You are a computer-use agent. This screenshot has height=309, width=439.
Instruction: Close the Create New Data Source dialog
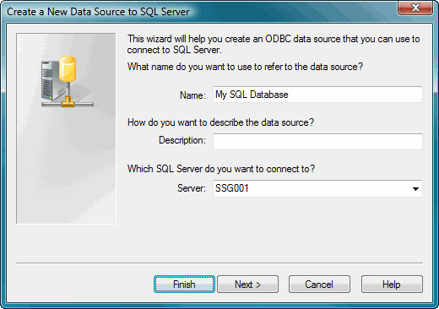415,8
